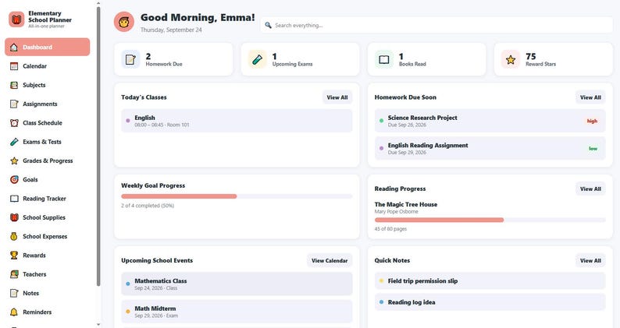Go to the Assignments page
Screen dimensions: 620x328
(x=48, y=104)
